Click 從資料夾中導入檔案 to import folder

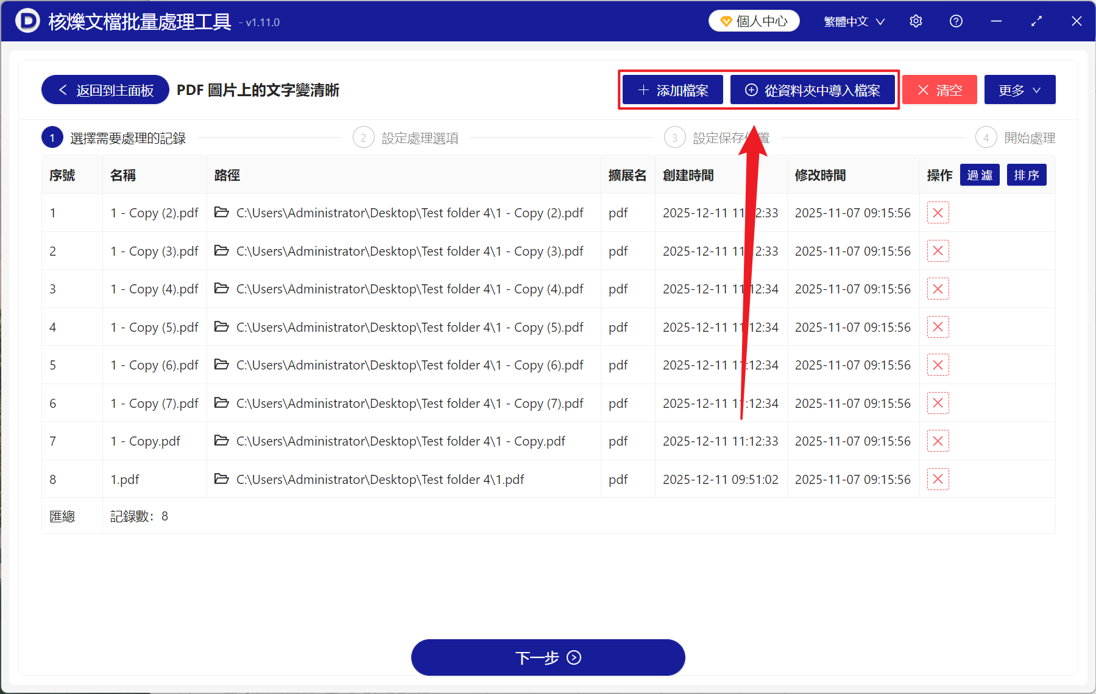813,89
